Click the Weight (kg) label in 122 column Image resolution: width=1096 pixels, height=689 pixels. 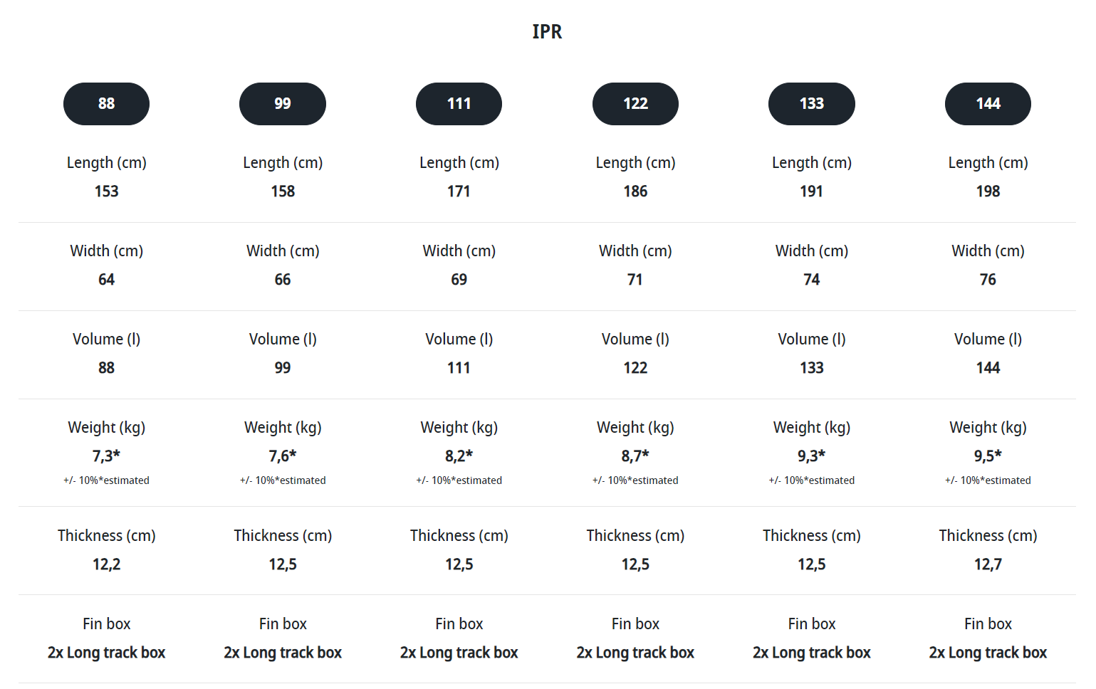pyautogui.click(x=635, y=428)
